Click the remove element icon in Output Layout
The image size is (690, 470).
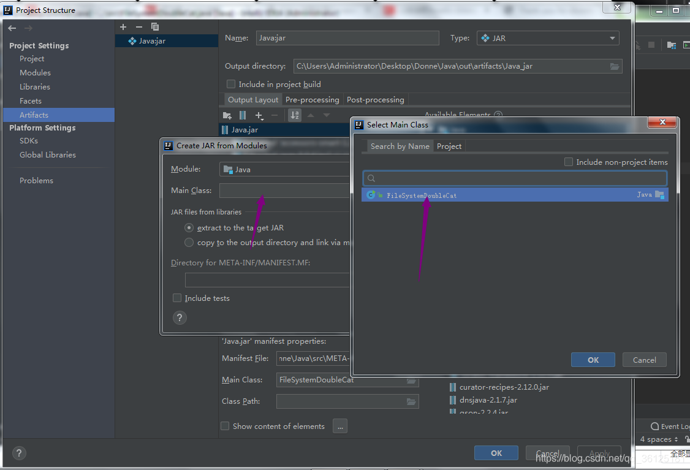coord(275,115)
